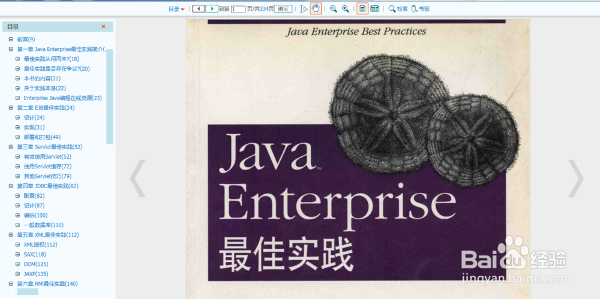Click the 最佳实践从何而来 node icon
The width and height of the screenshot is (600, 299).
17,59
